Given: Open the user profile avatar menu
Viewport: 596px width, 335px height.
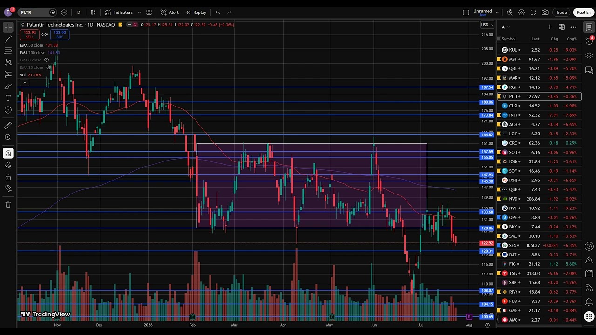Looking at the screenshot, I should [8, 13].
